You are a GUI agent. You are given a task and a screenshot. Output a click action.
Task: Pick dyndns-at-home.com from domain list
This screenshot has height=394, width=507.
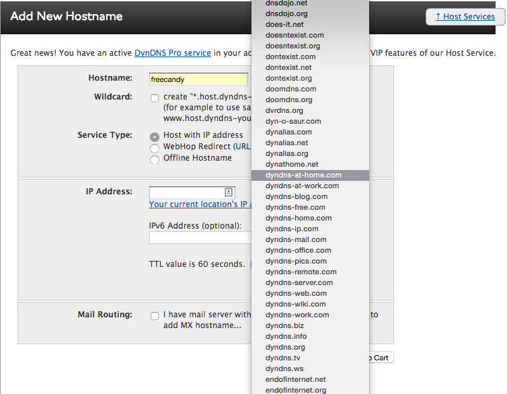point(303,175)
